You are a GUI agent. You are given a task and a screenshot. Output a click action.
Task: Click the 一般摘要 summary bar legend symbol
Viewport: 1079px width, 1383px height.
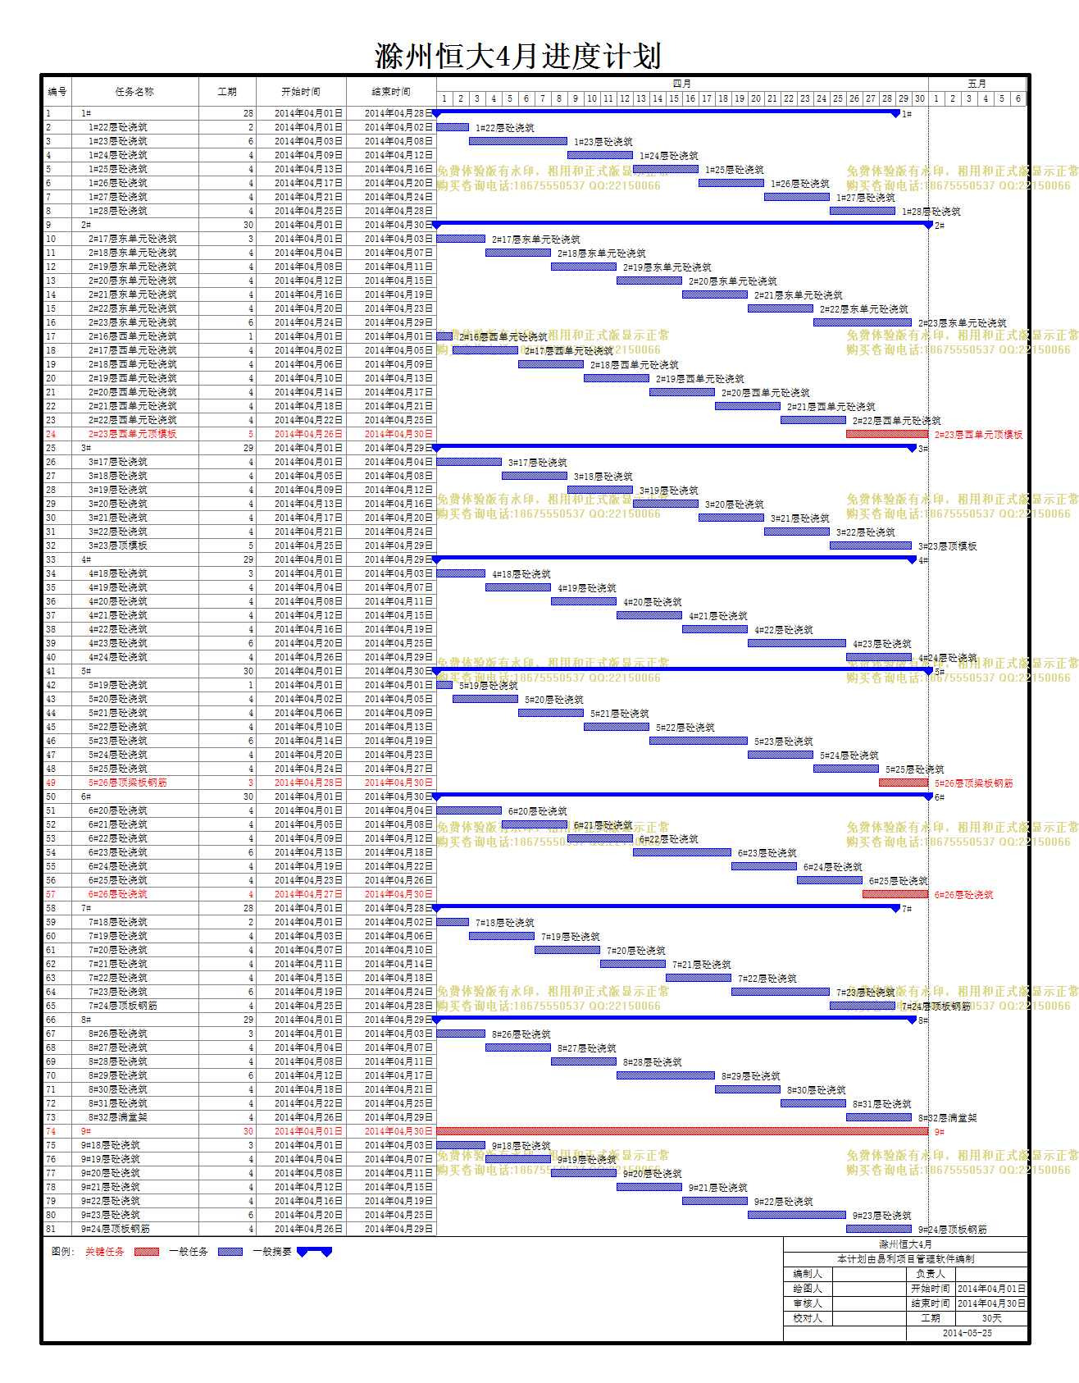pyautogui.click(x=314, y=1252)
